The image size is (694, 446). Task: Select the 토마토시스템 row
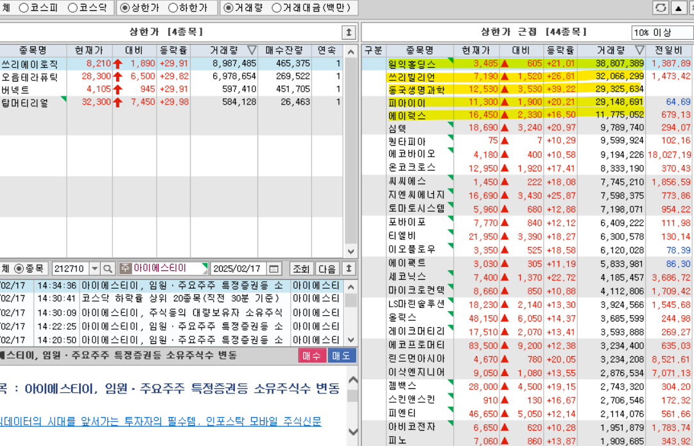pos(528,209)
